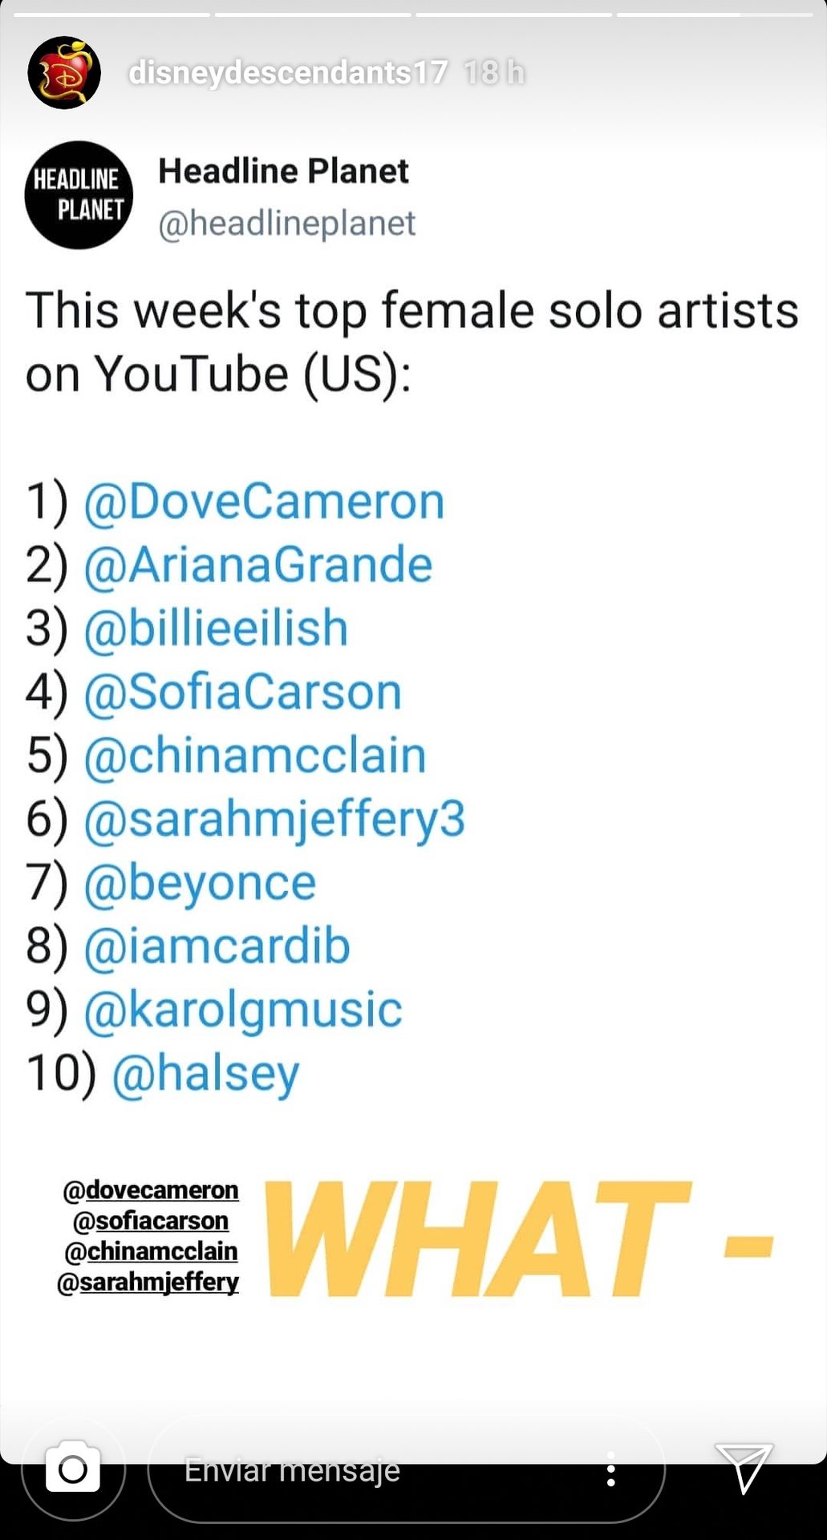This screenshot has width=827, height=1540.
Task: Tap the disneydescendants17 profile avatar
Action: pos(64,72)
